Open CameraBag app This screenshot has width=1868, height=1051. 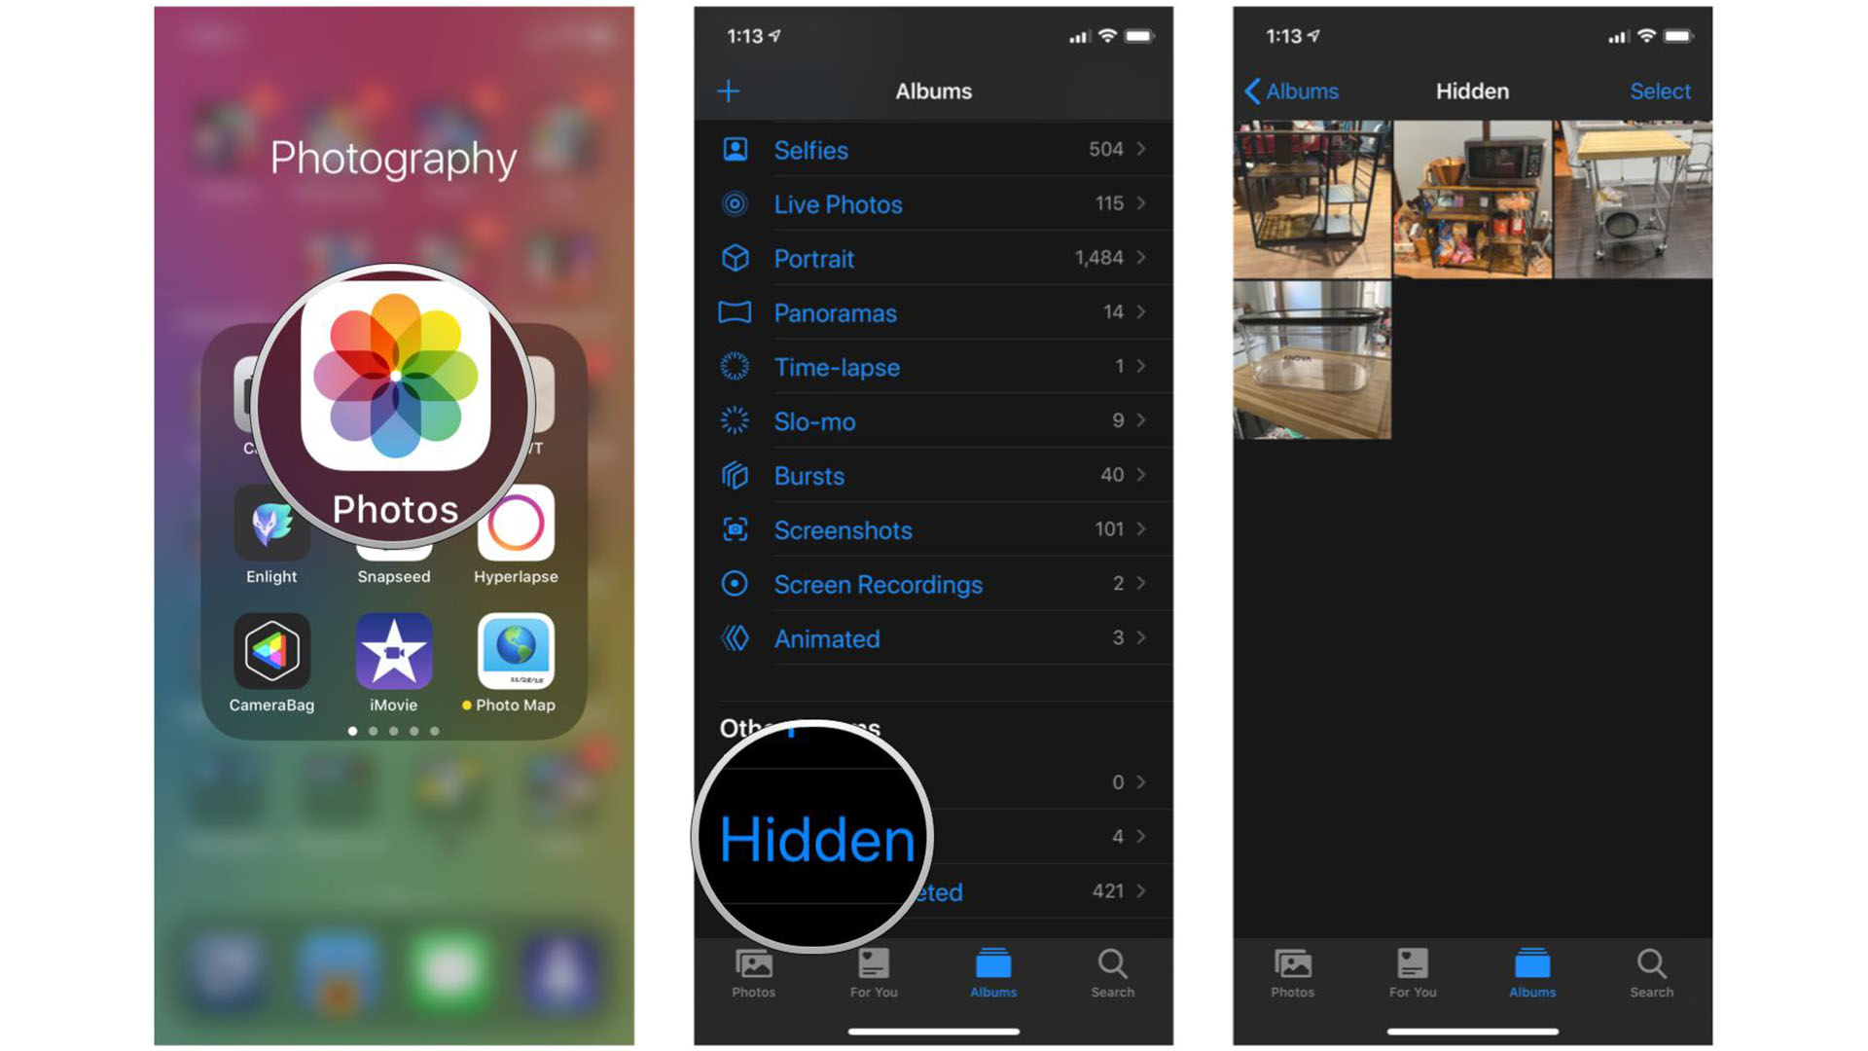point(273,655)
